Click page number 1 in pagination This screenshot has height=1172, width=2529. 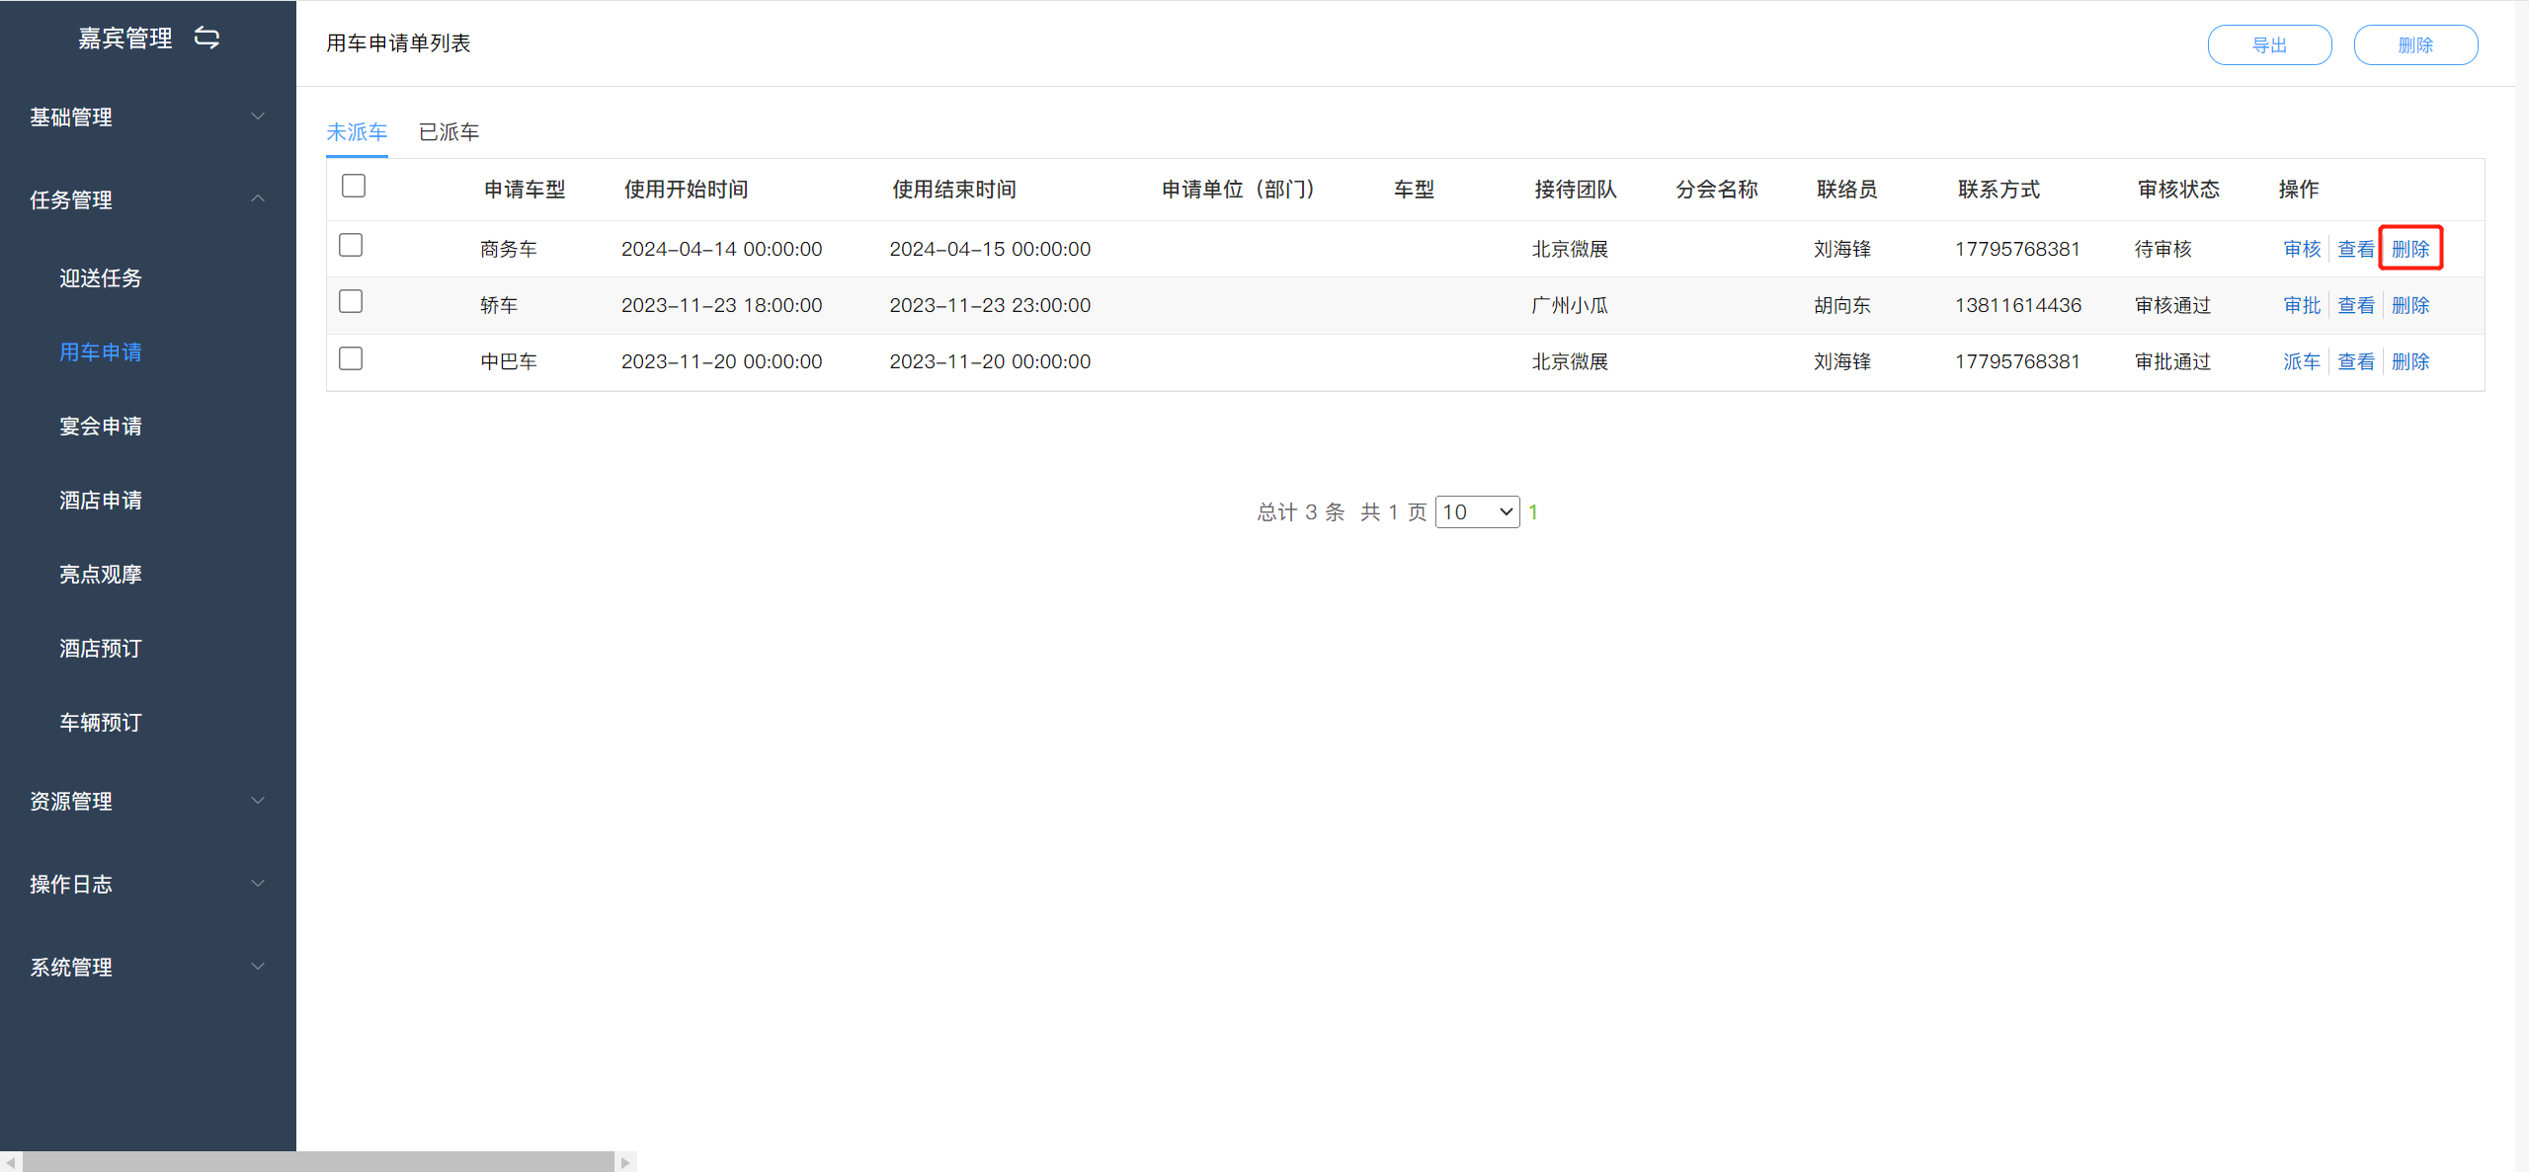click(1533, 511)
